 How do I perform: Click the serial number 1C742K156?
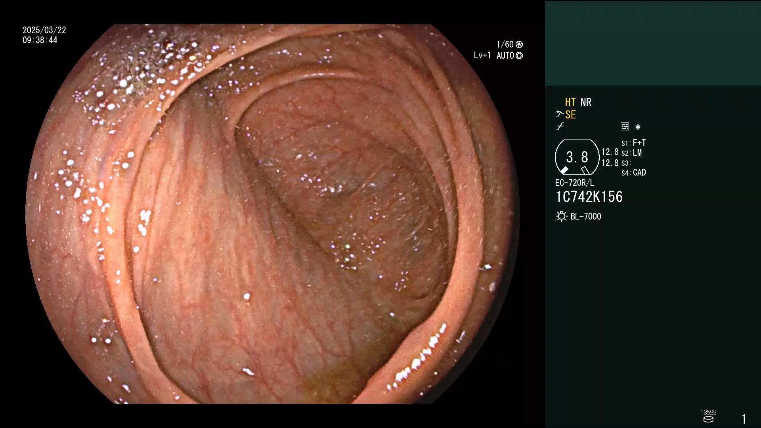point(589,197)
